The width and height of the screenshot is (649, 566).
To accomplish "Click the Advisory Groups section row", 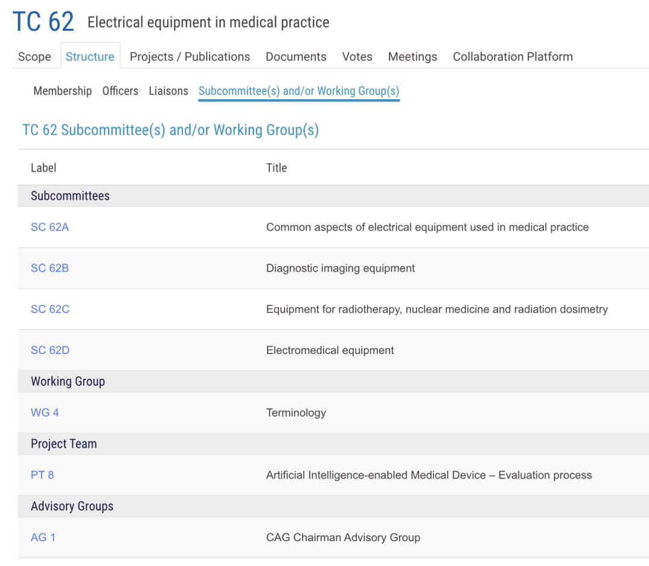I will click(333, 506).
